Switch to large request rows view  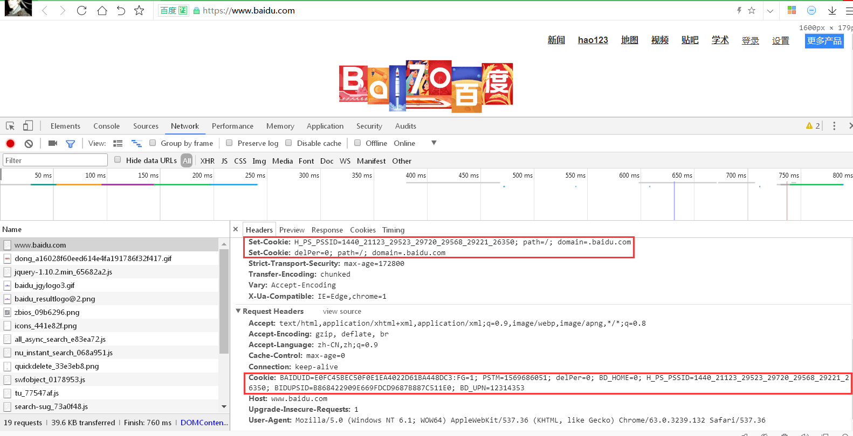(118, 143)
